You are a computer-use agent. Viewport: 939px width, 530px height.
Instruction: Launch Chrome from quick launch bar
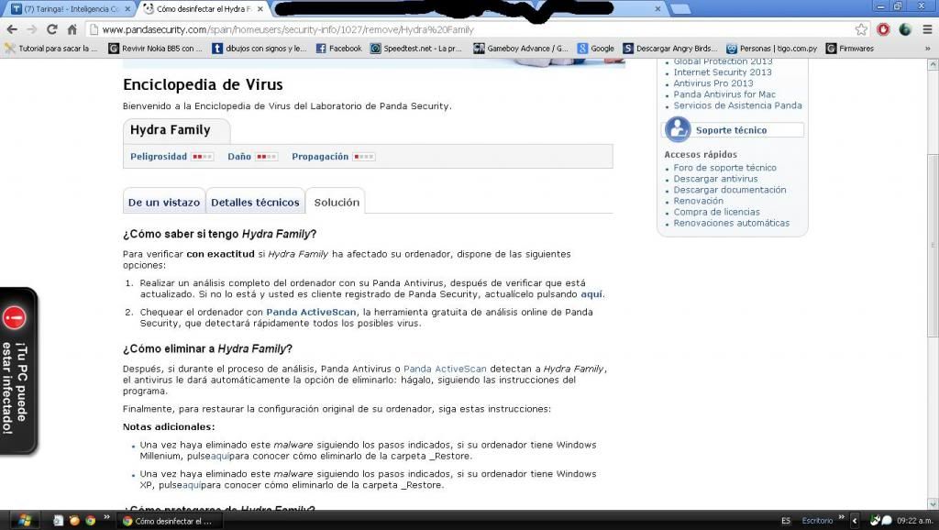91,521
